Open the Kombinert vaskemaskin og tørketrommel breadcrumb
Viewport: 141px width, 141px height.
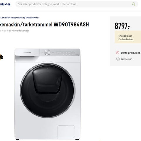click(19, 18)
